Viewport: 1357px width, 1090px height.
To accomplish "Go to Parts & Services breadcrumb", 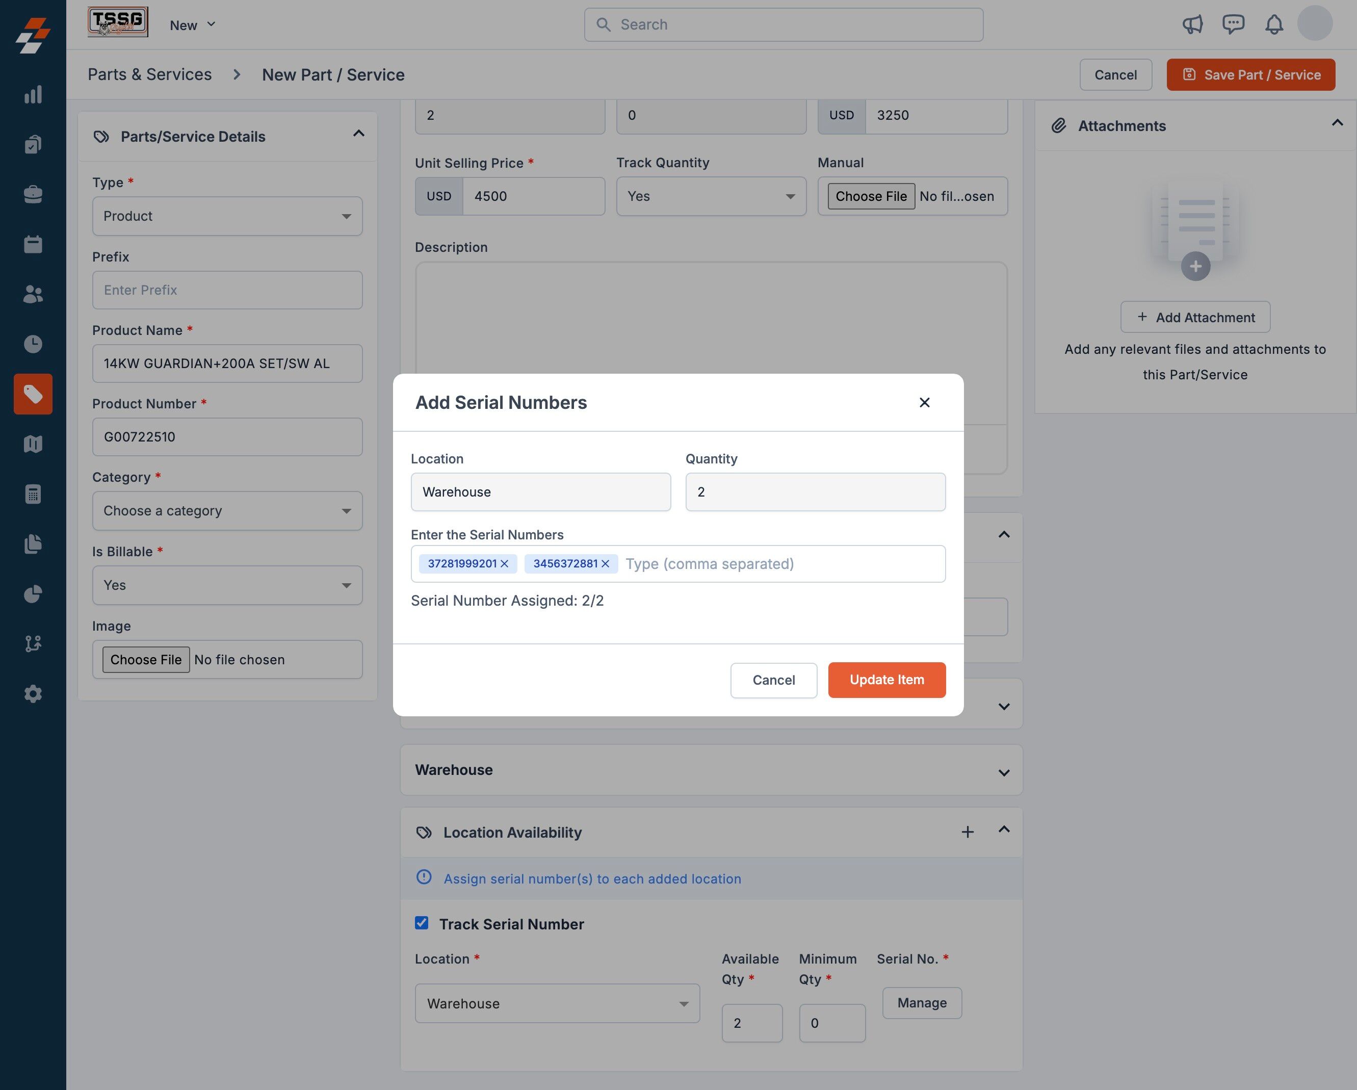I will tap(150, 74).
